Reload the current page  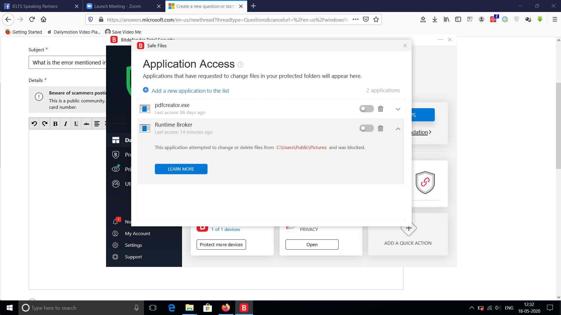[32, 20]
